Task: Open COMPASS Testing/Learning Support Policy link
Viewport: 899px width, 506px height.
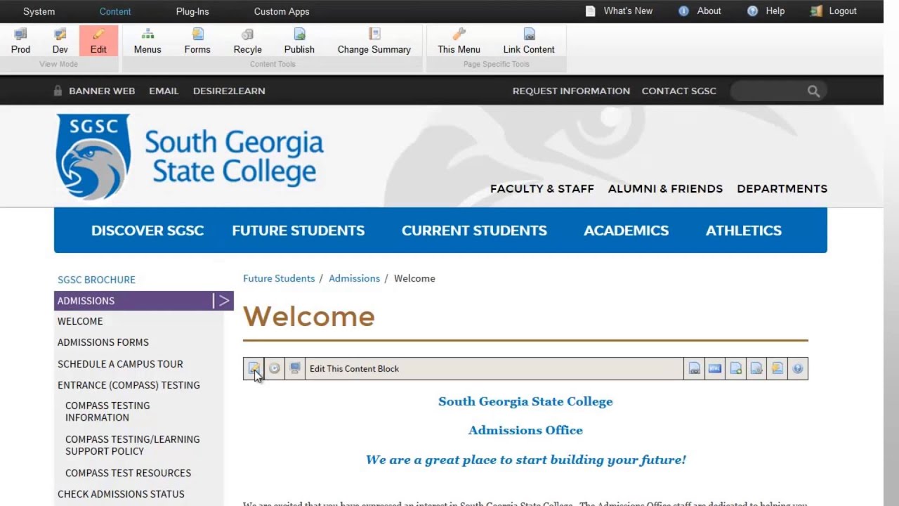Action: coord(133,445)
